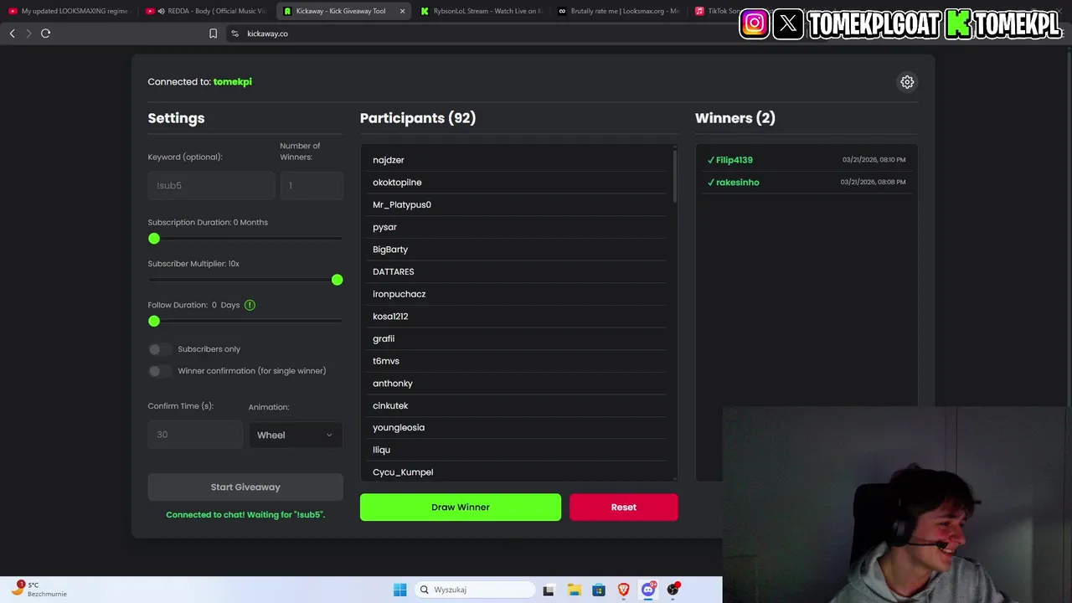Close the Kickaway tab

pyautogui.click(x=402, y=11)
